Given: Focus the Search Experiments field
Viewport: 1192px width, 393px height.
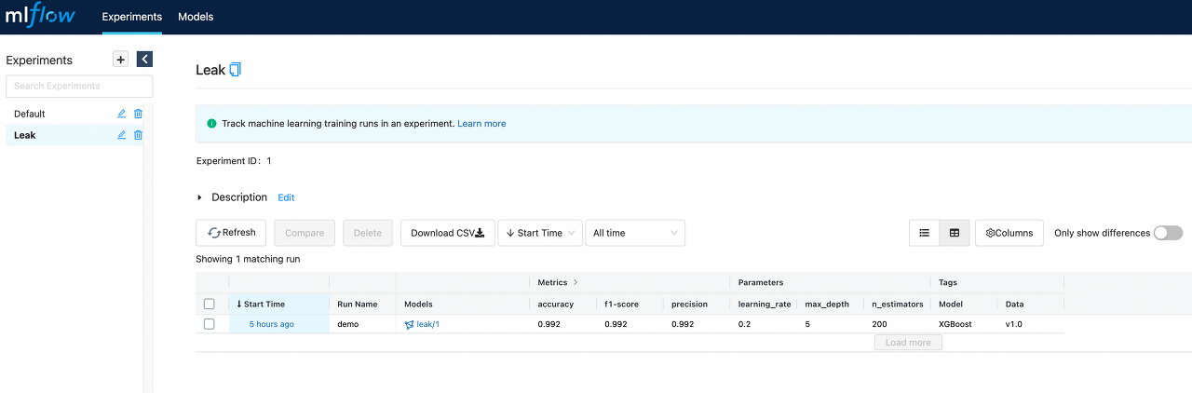Looking at the screenshot, I should pos(79,86).
